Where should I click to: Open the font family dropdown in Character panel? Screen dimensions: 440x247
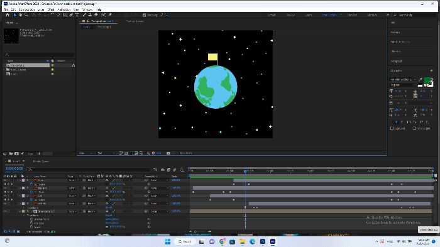404,80
